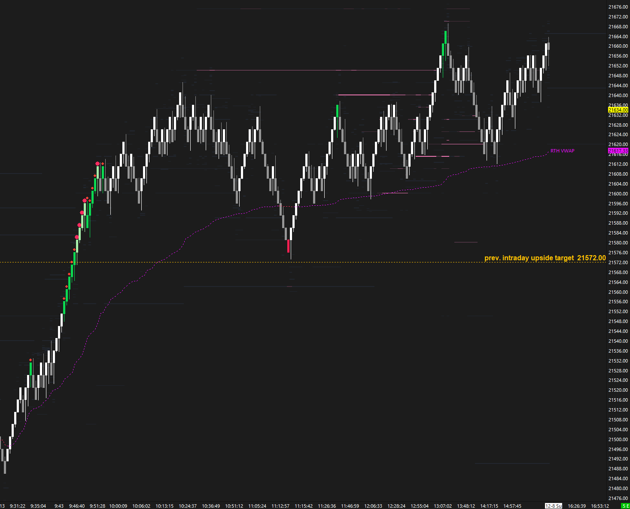Click the 14:17:15 time axis label
The width and height of the screenshot is (630, 509).
tap(489, 506)
